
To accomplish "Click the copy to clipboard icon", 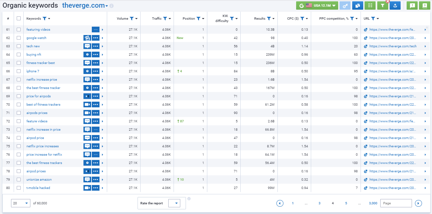I will coord(358,6).
